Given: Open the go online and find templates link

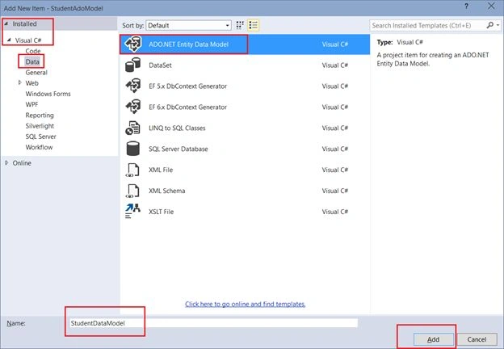Looking at the screenshot, I should (246, 304).
